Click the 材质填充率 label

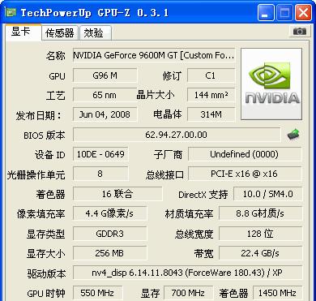point(189,214)
